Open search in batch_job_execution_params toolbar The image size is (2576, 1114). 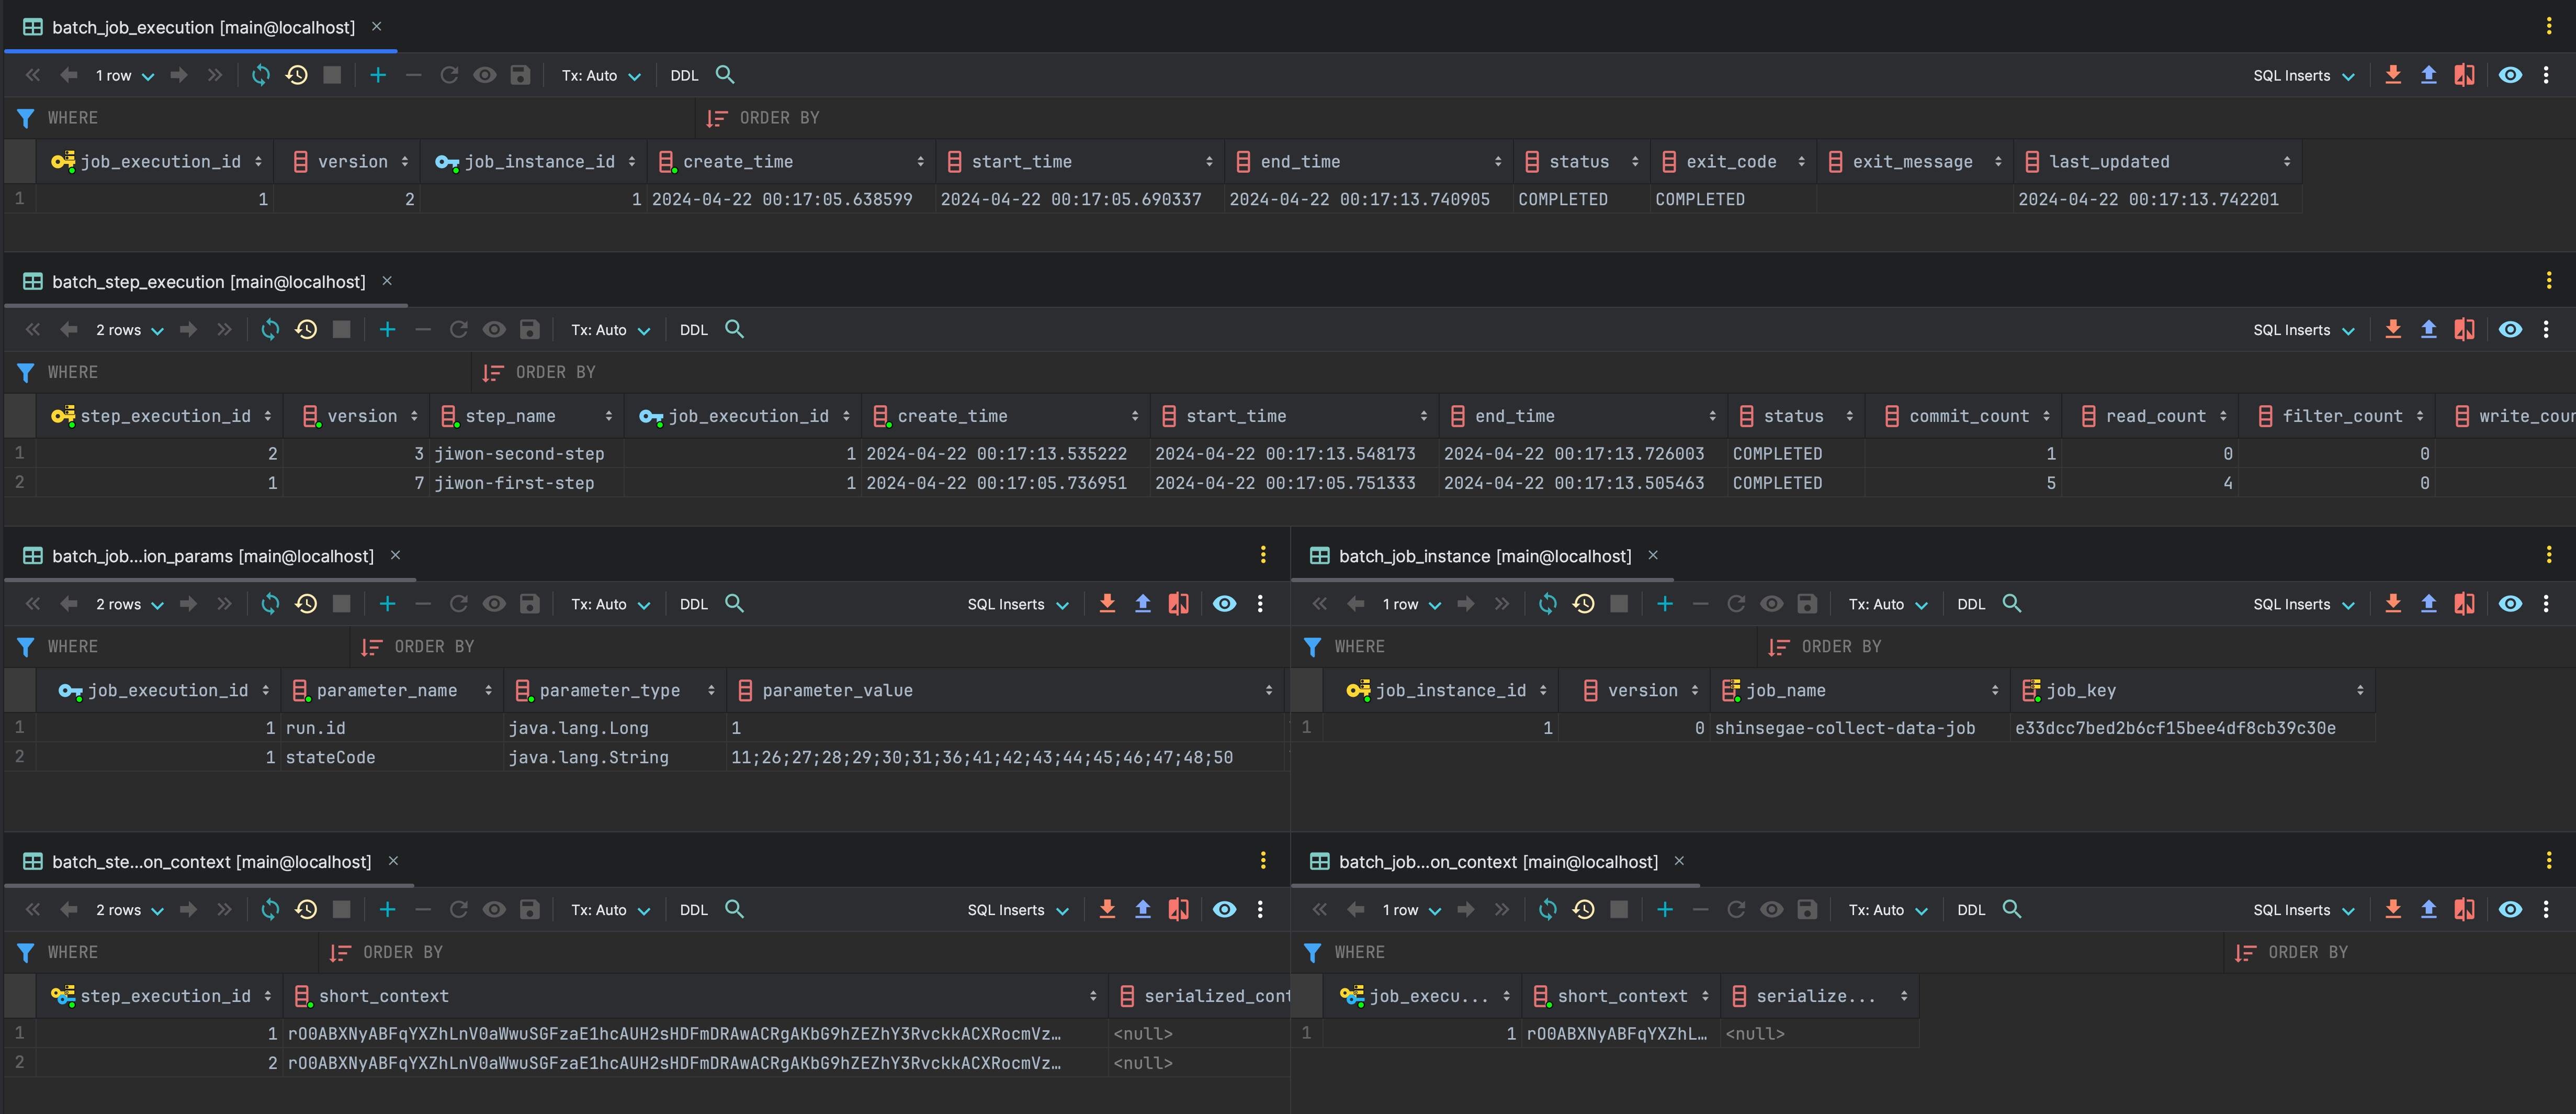(734, 604)
